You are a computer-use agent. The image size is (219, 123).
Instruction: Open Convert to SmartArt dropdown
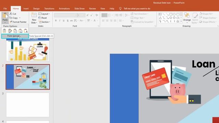(x=142, y=22)
